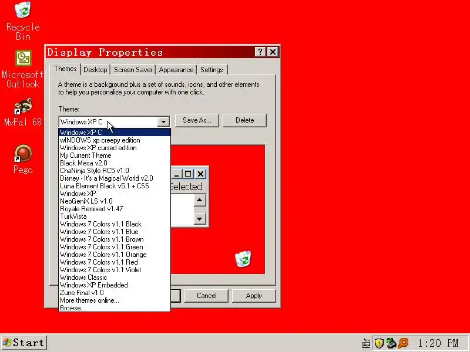The width and height of the screenshot is (470, 352).
Task: Select plain Windows XP theme entry
Action: point(115,194)
